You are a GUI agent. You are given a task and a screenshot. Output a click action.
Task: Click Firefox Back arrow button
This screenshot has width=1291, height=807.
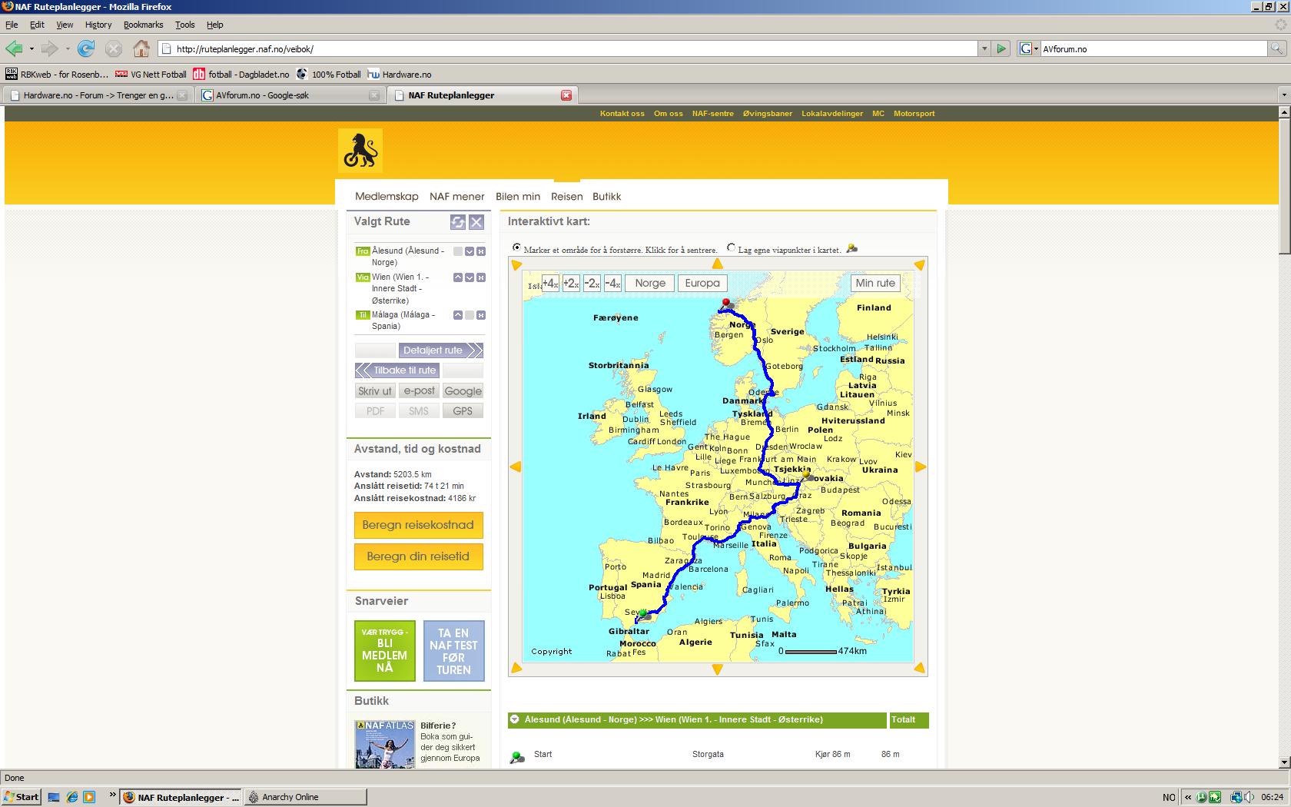pos(14,48)
